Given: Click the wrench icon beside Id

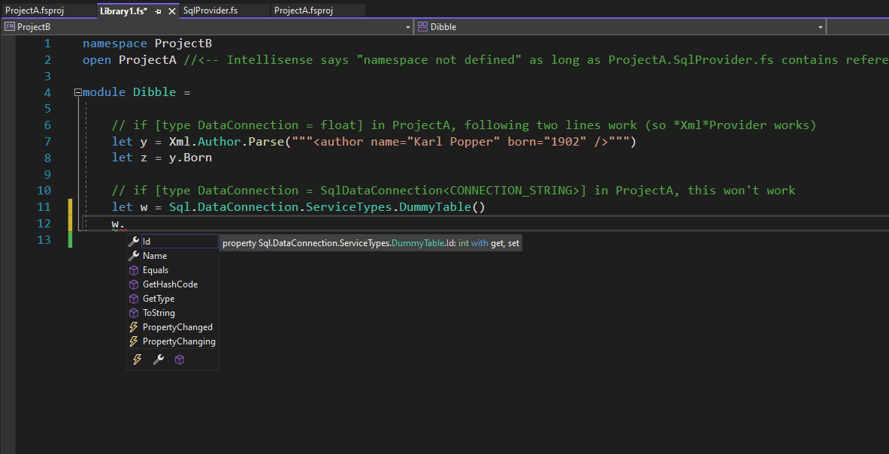Looking at the screenshot, I should pyautogui.click(x=134, y=241).
